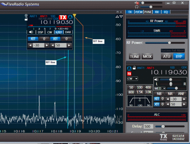Select the 50 Hz filter preset
Screen dimensions: 190x144
pyautogui.click(x=131, y=88)
